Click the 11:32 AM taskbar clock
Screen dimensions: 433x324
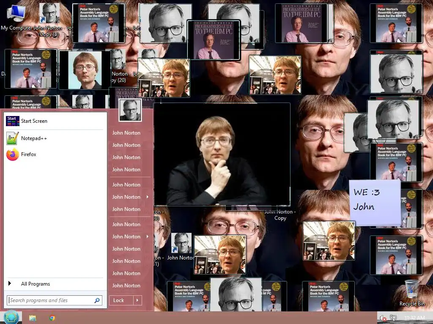(x=414, y=318)
